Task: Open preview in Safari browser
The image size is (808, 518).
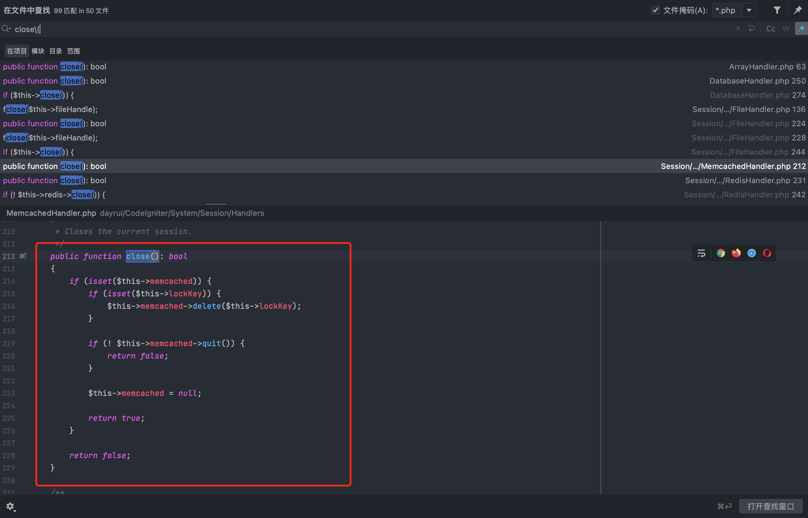Action: [x=751, y=253]
